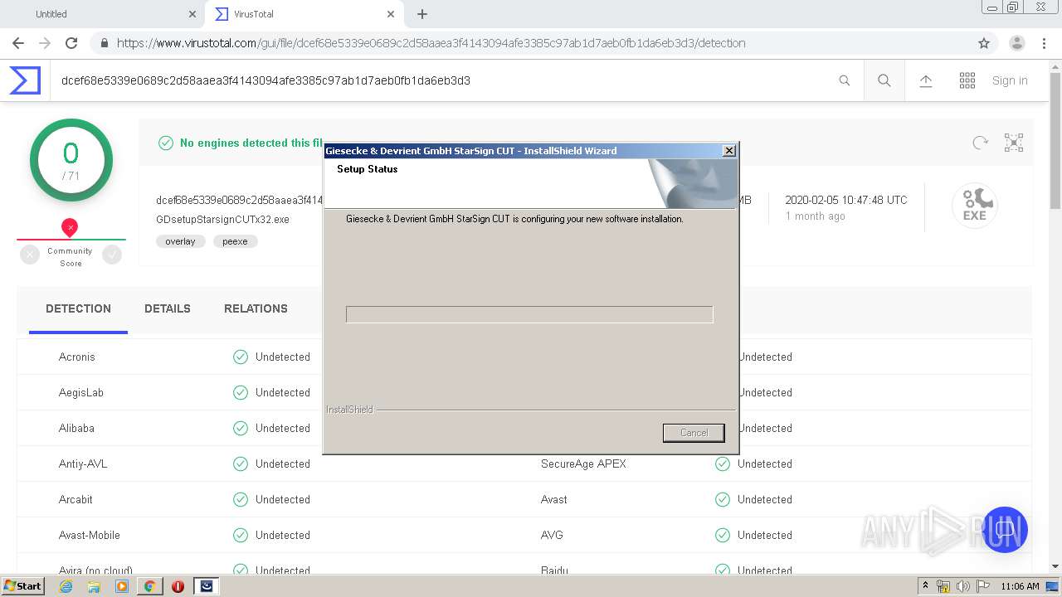This screenshot has width=1062, height=597.
Task: Click the overlay tag
Action: click(x=180, y=241)
